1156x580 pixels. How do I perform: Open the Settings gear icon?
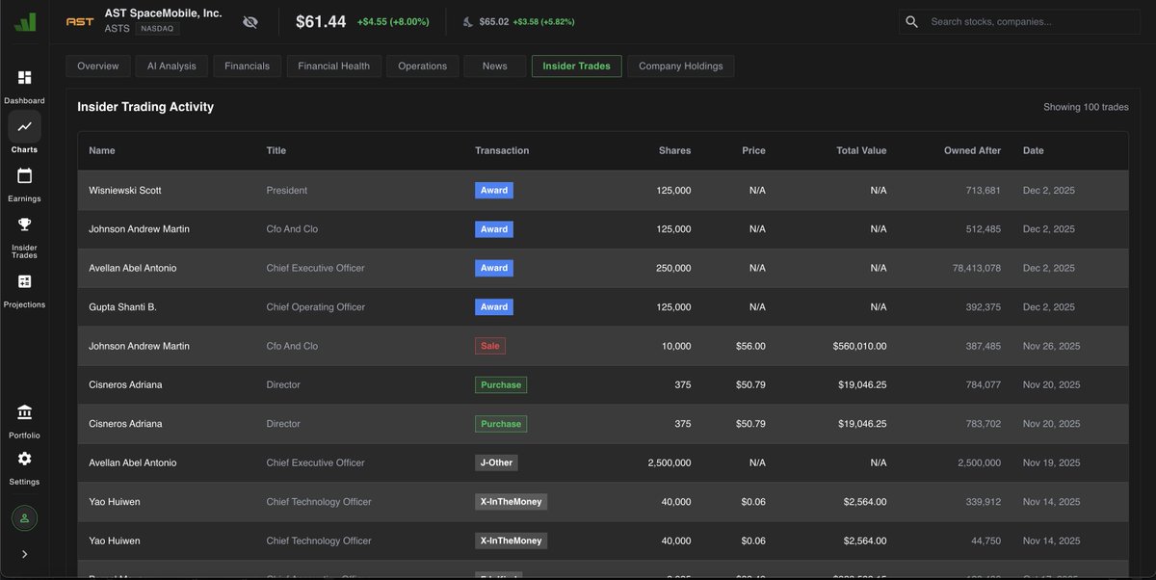24,460
